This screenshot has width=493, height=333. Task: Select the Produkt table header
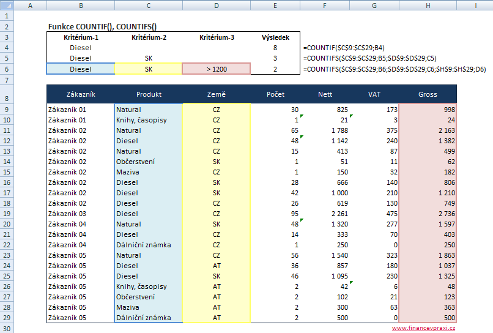[x=149, y=94]
